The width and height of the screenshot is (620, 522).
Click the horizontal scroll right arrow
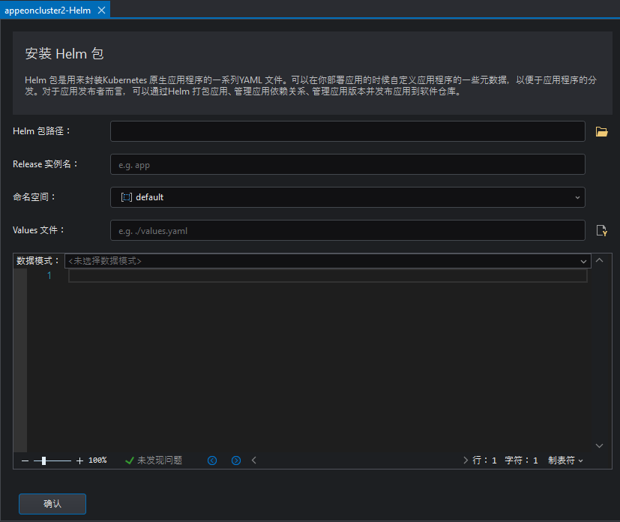(x=466, y=460)
